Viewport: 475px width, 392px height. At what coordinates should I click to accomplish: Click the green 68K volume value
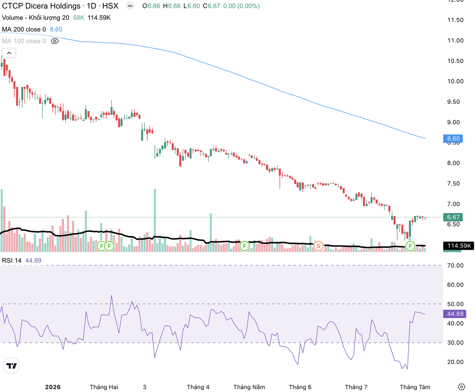(78, 18)
